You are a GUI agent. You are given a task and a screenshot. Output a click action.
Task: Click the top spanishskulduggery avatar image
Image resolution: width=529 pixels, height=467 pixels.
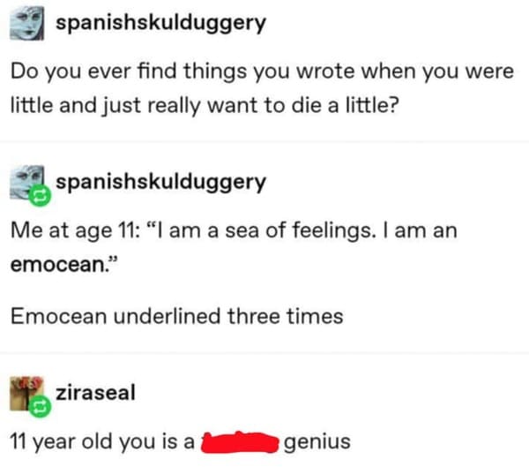[x=28, y=23]
